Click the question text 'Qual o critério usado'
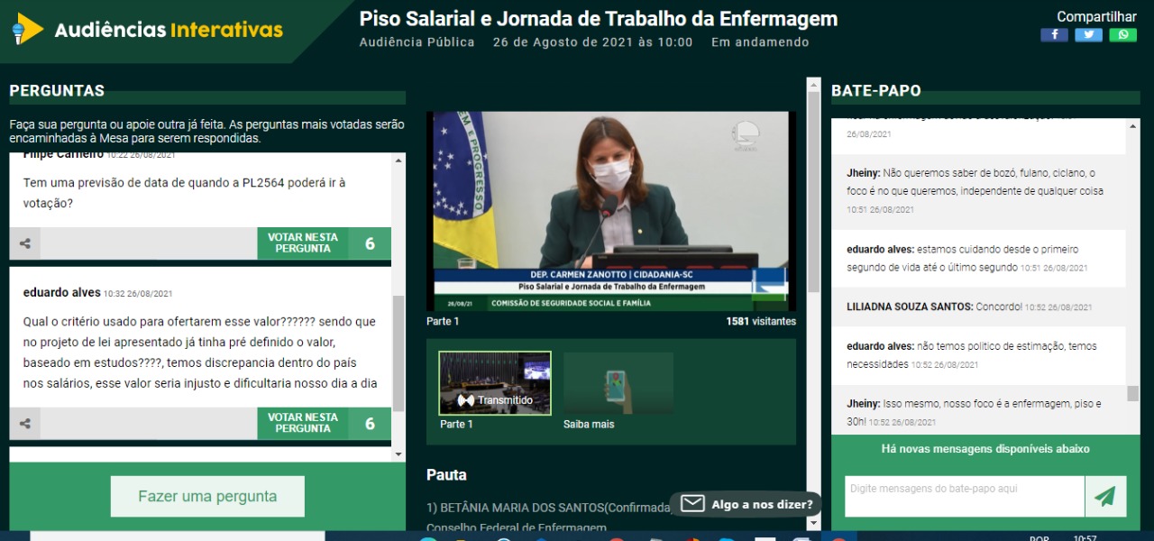 pyautogui.click(x=200, y=353)
